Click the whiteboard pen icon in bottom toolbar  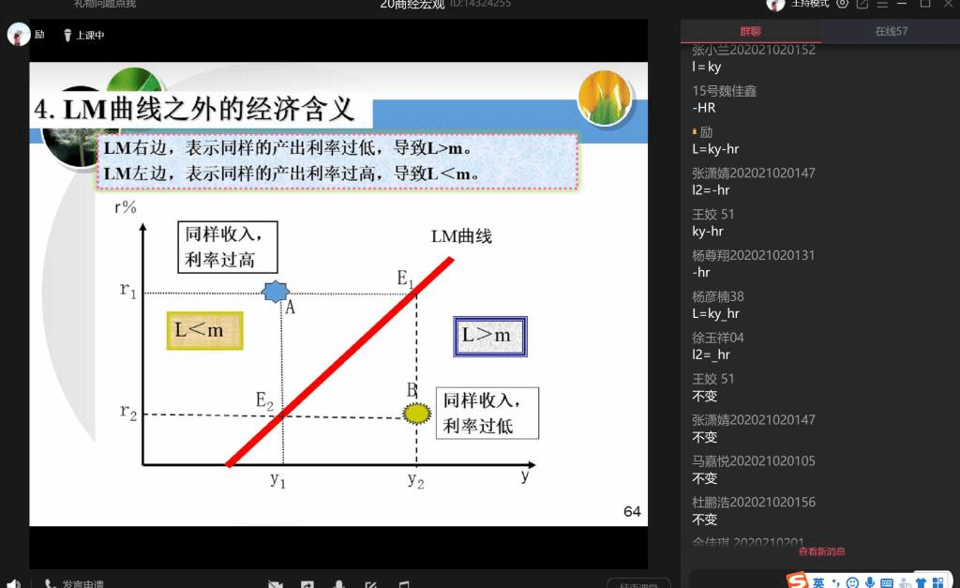click(x=370, y=584)
